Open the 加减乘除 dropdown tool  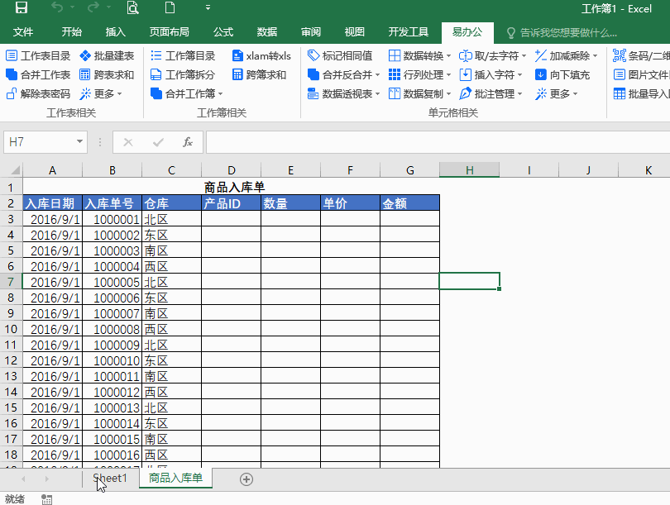(x=566, y=56)
